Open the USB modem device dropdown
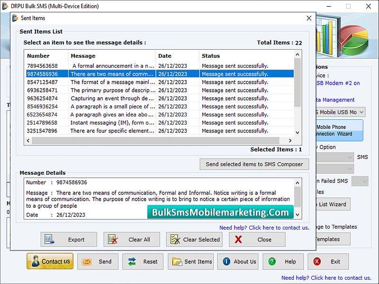The image size is (379, 284). [x=361, y=112]
